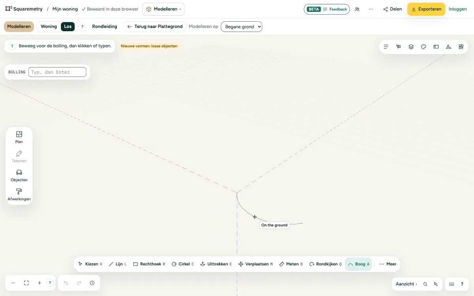Select the Uittrekken tool

216,264
